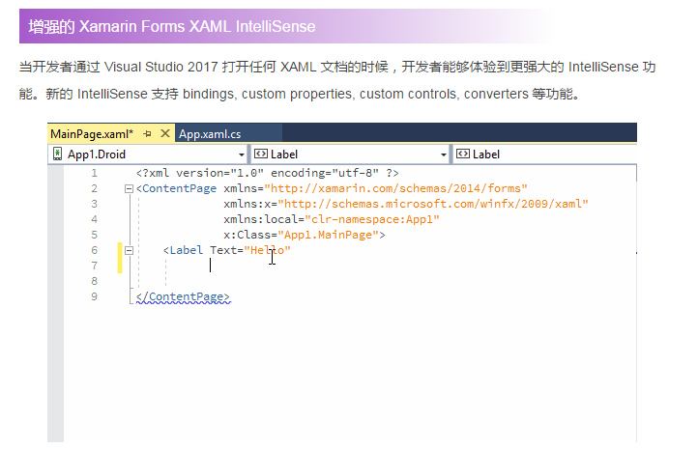Click the schemas.microsoft.com winfx URL string
Screen dimensions: 698x449
[433, 204]
